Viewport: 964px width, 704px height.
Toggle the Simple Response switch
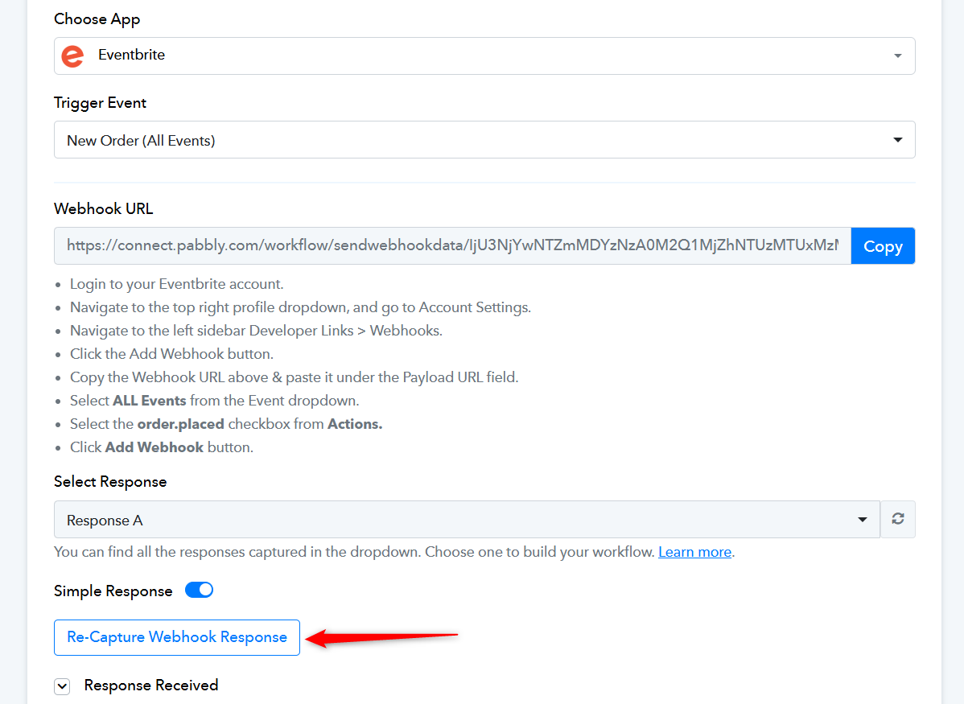coord(200,591)
